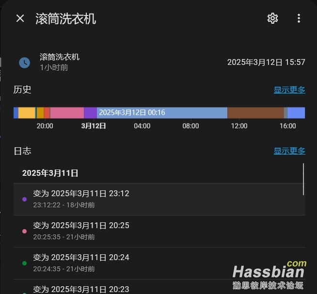Open log entry 变为 2025年3月11日 20:23

(159, 287)
